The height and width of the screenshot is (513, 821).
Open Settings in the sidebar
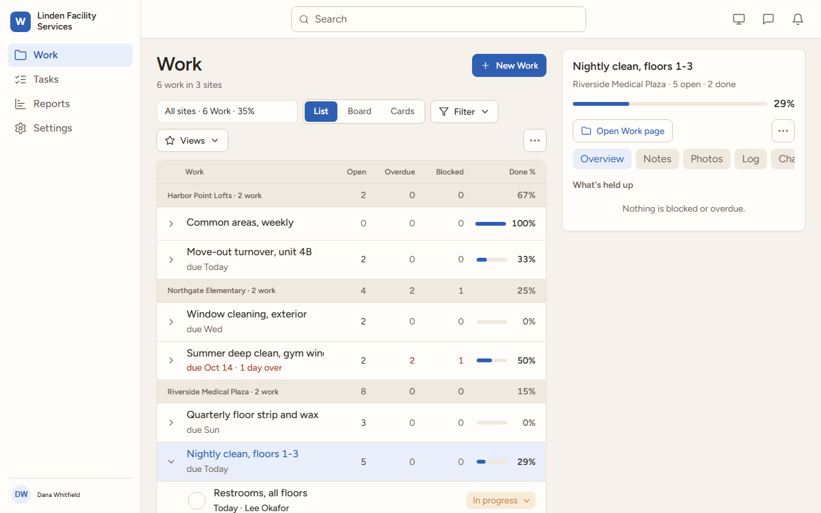(70, 128)
